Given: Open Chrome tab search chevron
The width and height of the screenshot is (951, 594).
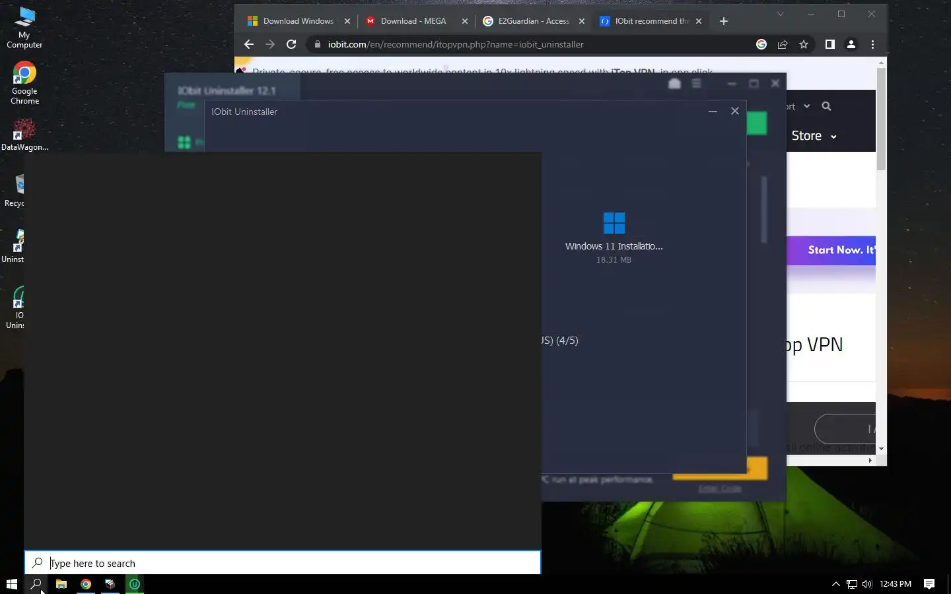Looking at the screenshot, I should click(x=781, y=14).
